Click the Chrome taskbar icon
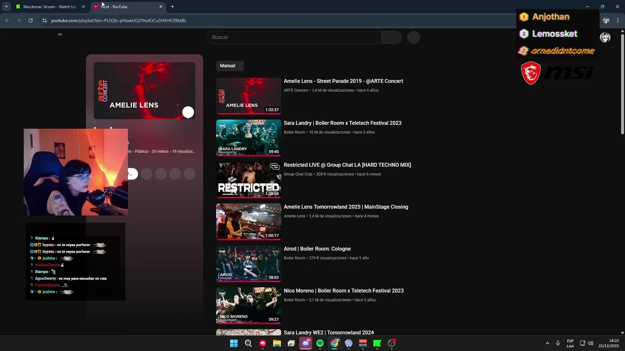The width and height of the screenshot is (625, 351). 334,343
